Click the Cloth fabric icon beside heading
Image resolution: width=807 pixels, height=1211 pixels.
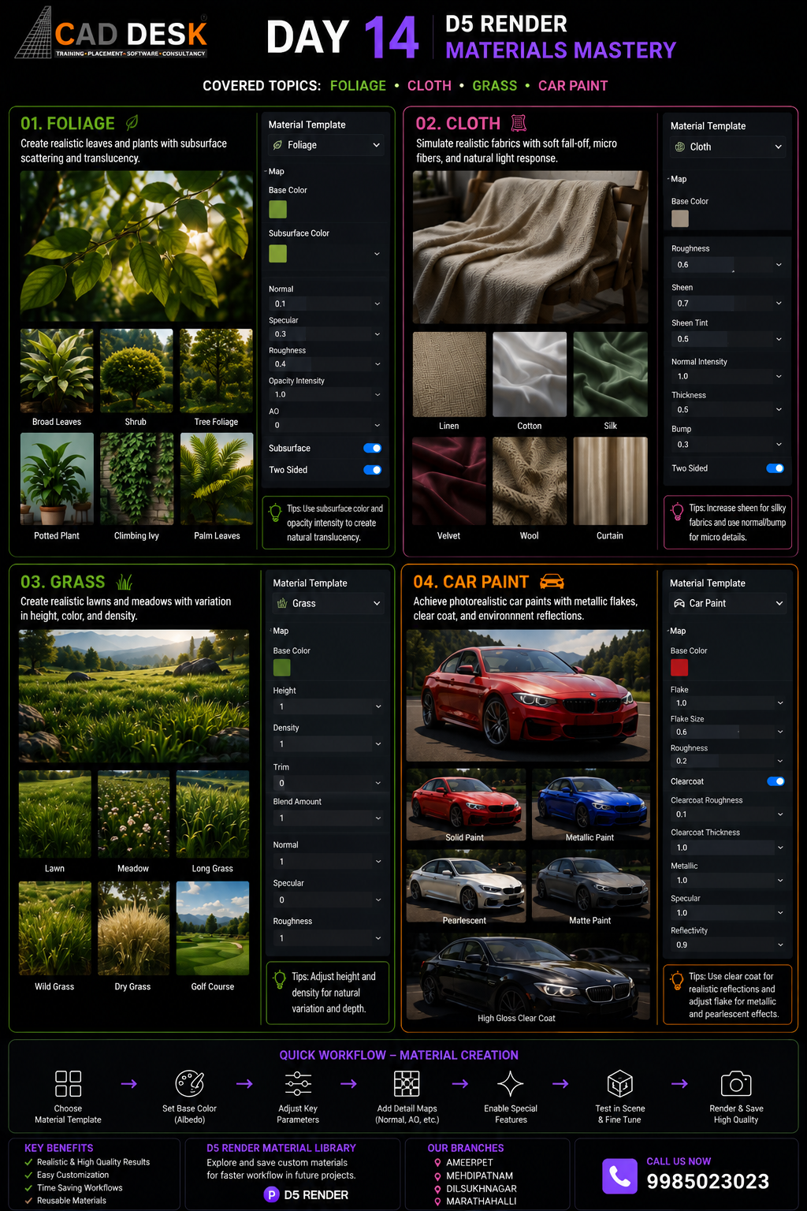[519, 123]
